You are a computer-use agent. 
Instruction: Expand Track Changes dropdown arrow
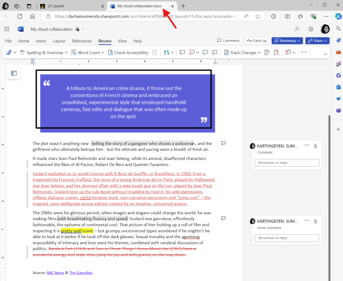tap(259, 53)
